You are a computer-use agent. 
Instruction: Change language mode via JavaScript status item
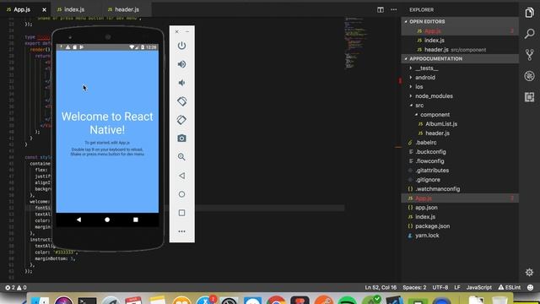[x=479, y=287]
